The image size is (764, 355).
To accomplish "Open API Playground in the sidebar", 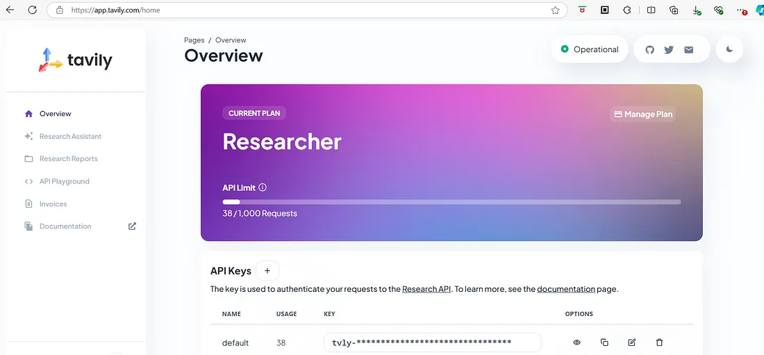I will [65, 181].
